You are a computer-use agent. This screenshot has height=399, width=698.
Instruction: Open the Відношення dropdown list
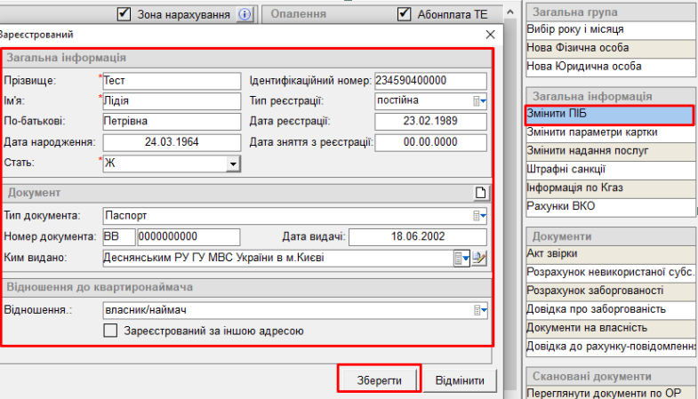[x=480, y=310]
